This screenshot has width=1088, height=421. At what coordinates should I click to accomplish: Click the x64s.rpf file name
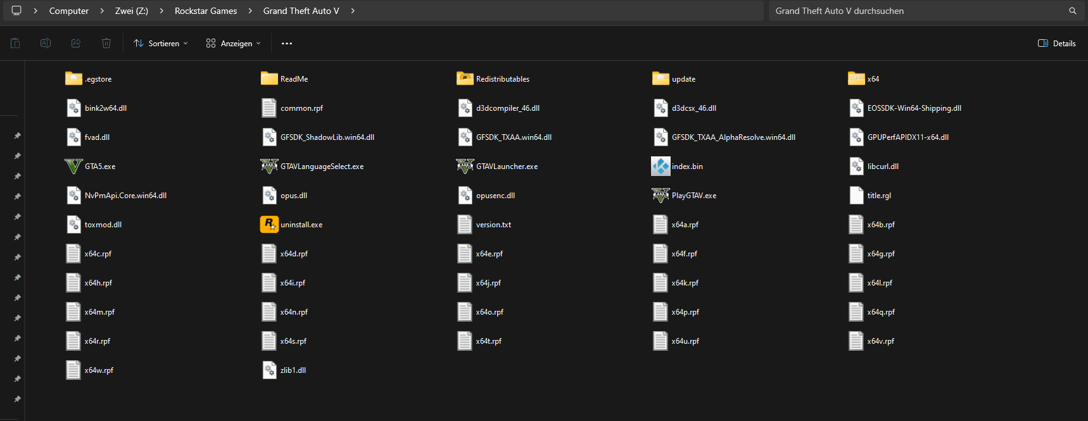point(294,341)
